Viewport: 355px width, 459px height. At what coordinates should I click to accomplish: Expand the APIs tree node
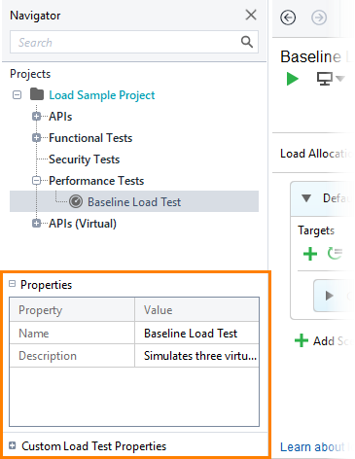point(36,117)
